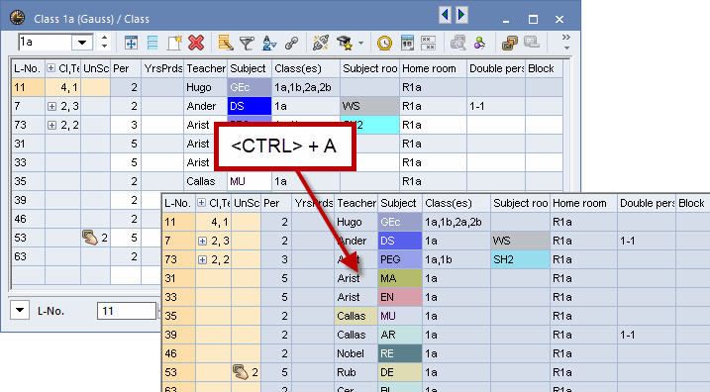Viewport: 710px width, 392px height.
Task: Click the hand icon in lower table row 53
Action: tap(241, 372)
